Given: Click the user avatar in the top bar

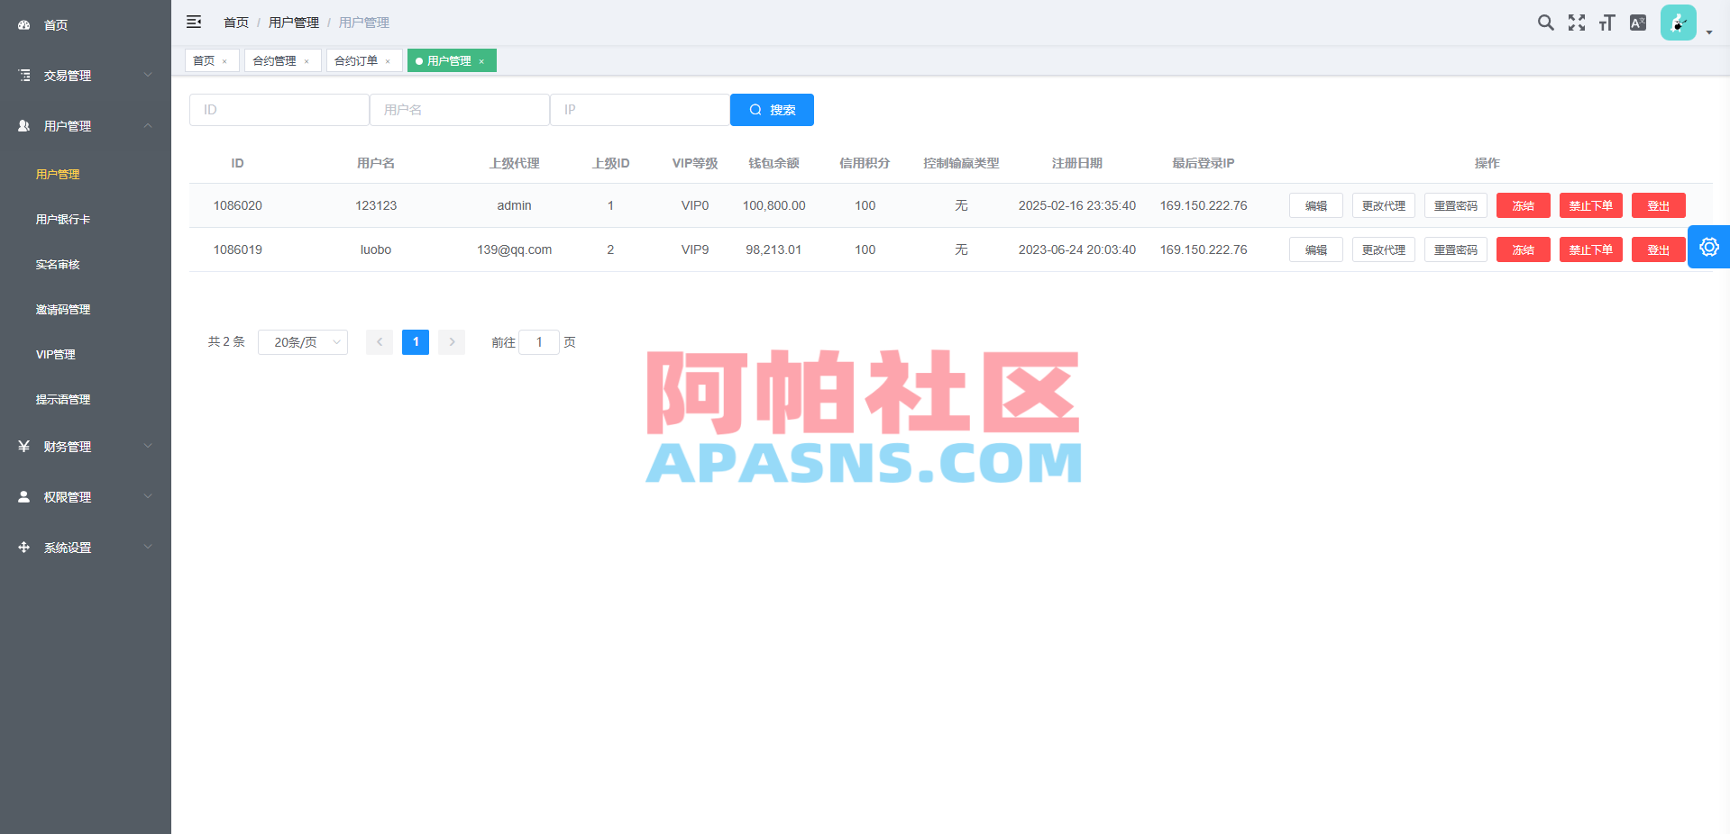Looking at the screenshot, I should (x=1678, y=23).
